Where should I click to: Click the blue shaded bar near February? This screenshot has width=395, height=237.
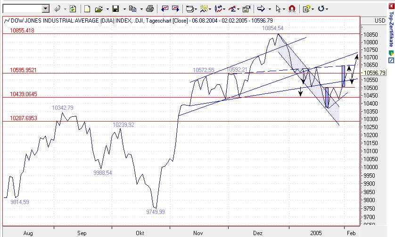(343, 76)
